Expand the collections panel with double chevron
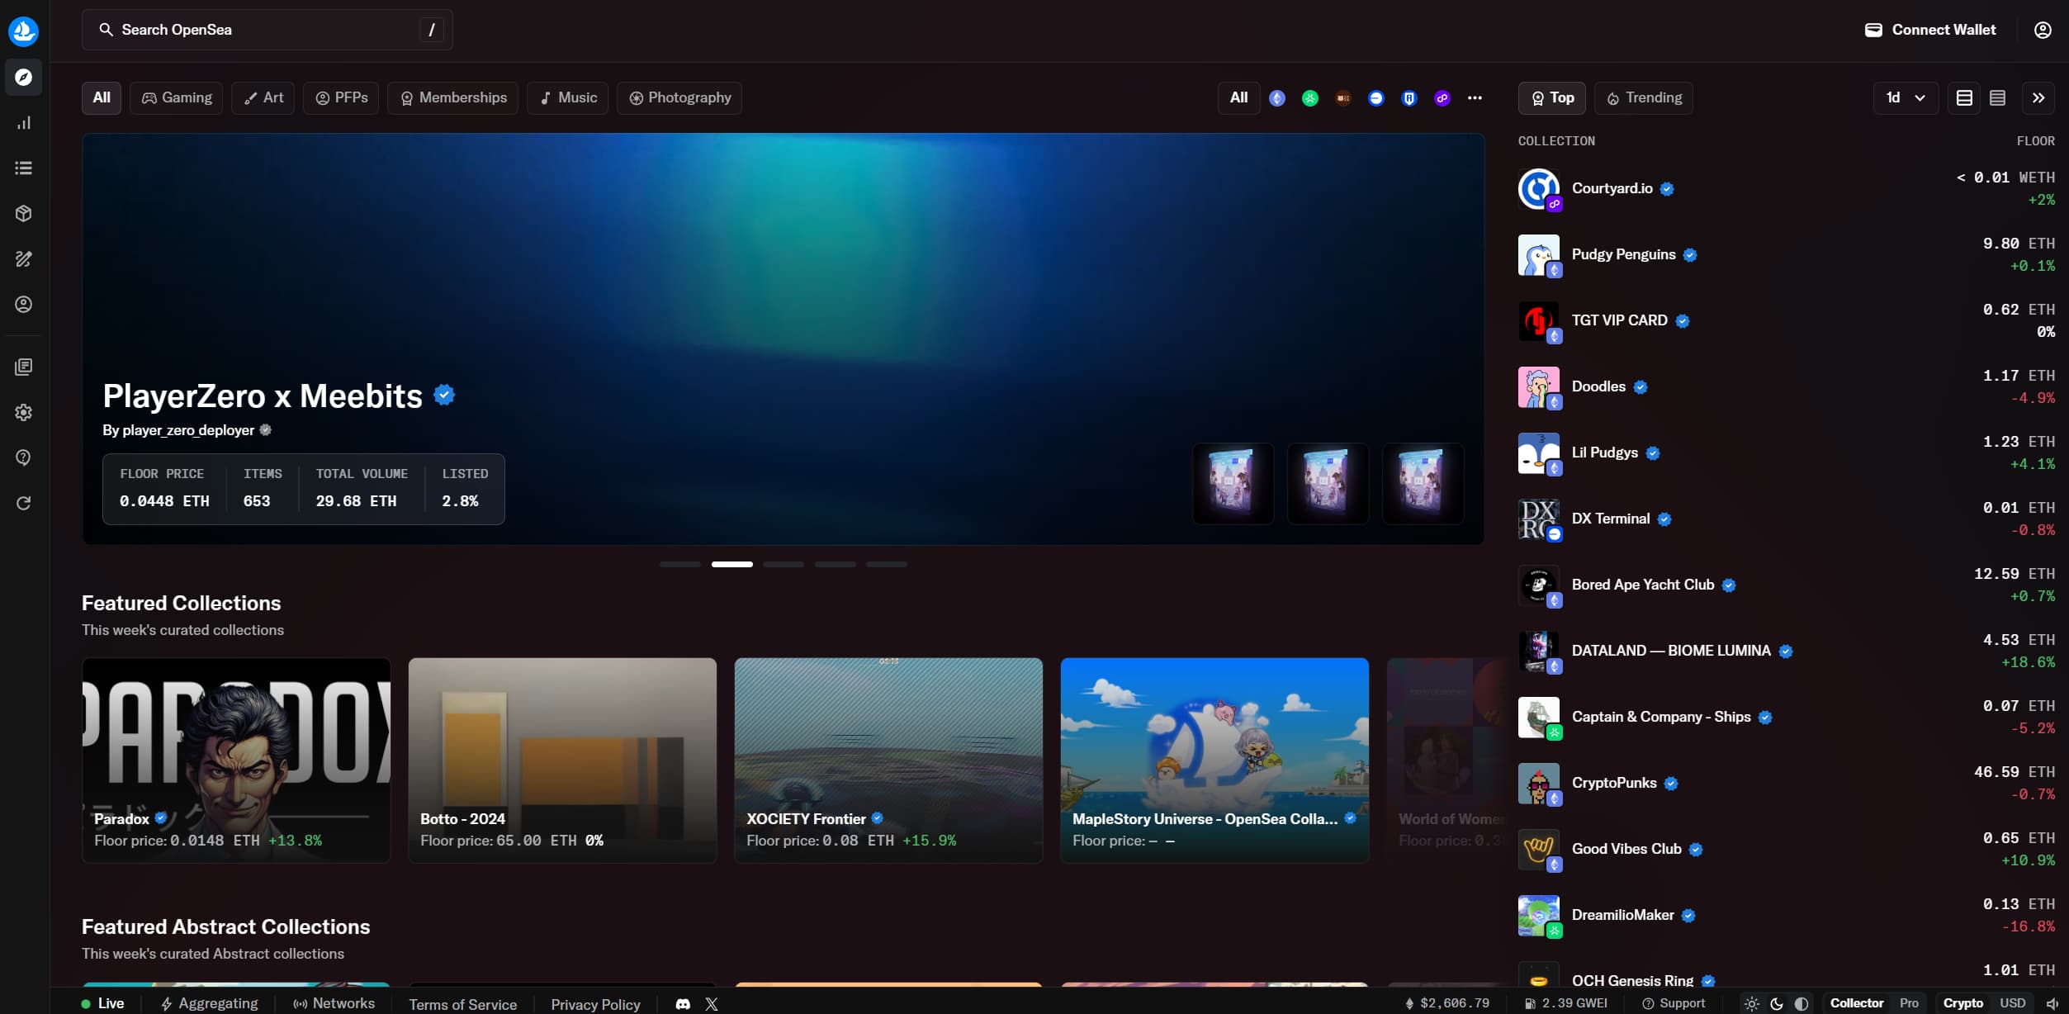The width and height of the screenshot is (2069, 1014). click(x=2038, y=97)
